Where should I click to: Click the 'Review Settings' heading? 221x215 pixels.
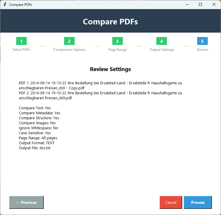pos(110,69)
